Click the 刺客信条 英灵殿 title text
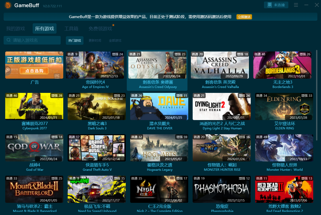This screenshot has width=321, height=215. [220, 82]
